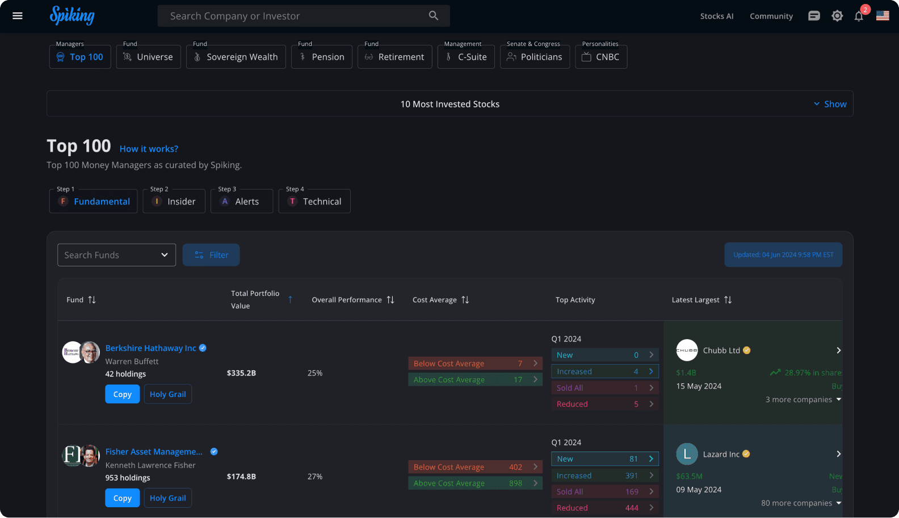This screenshot has width=899, height=518.
Task: Select the CNBC personalities tab
Action: (x=601, y=57)
